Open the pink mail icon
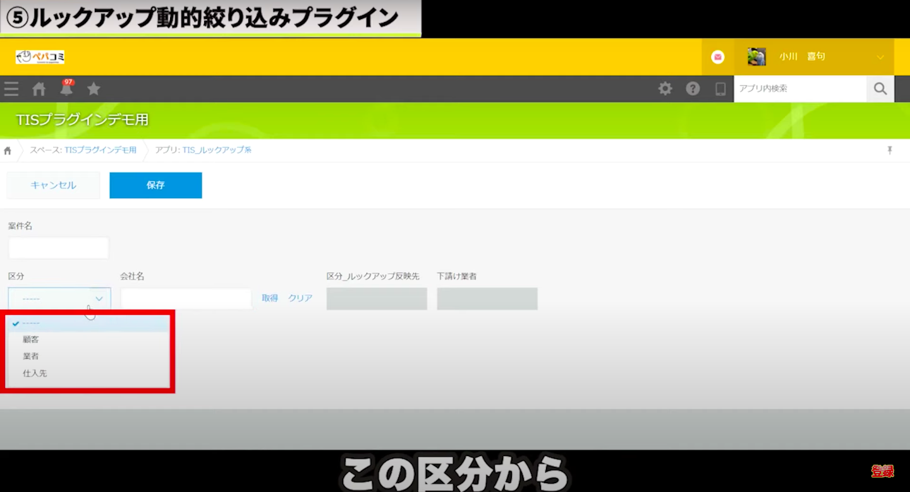The width and height of the screenshot is (910, 492). (x=718, y=57)
